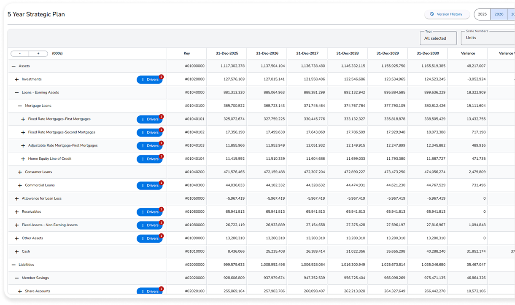Select Allowance for Loan Loss 2025 value -5,967,419
Image resolution: width=515 pixels, height=305 pixels.
(235, 198)
